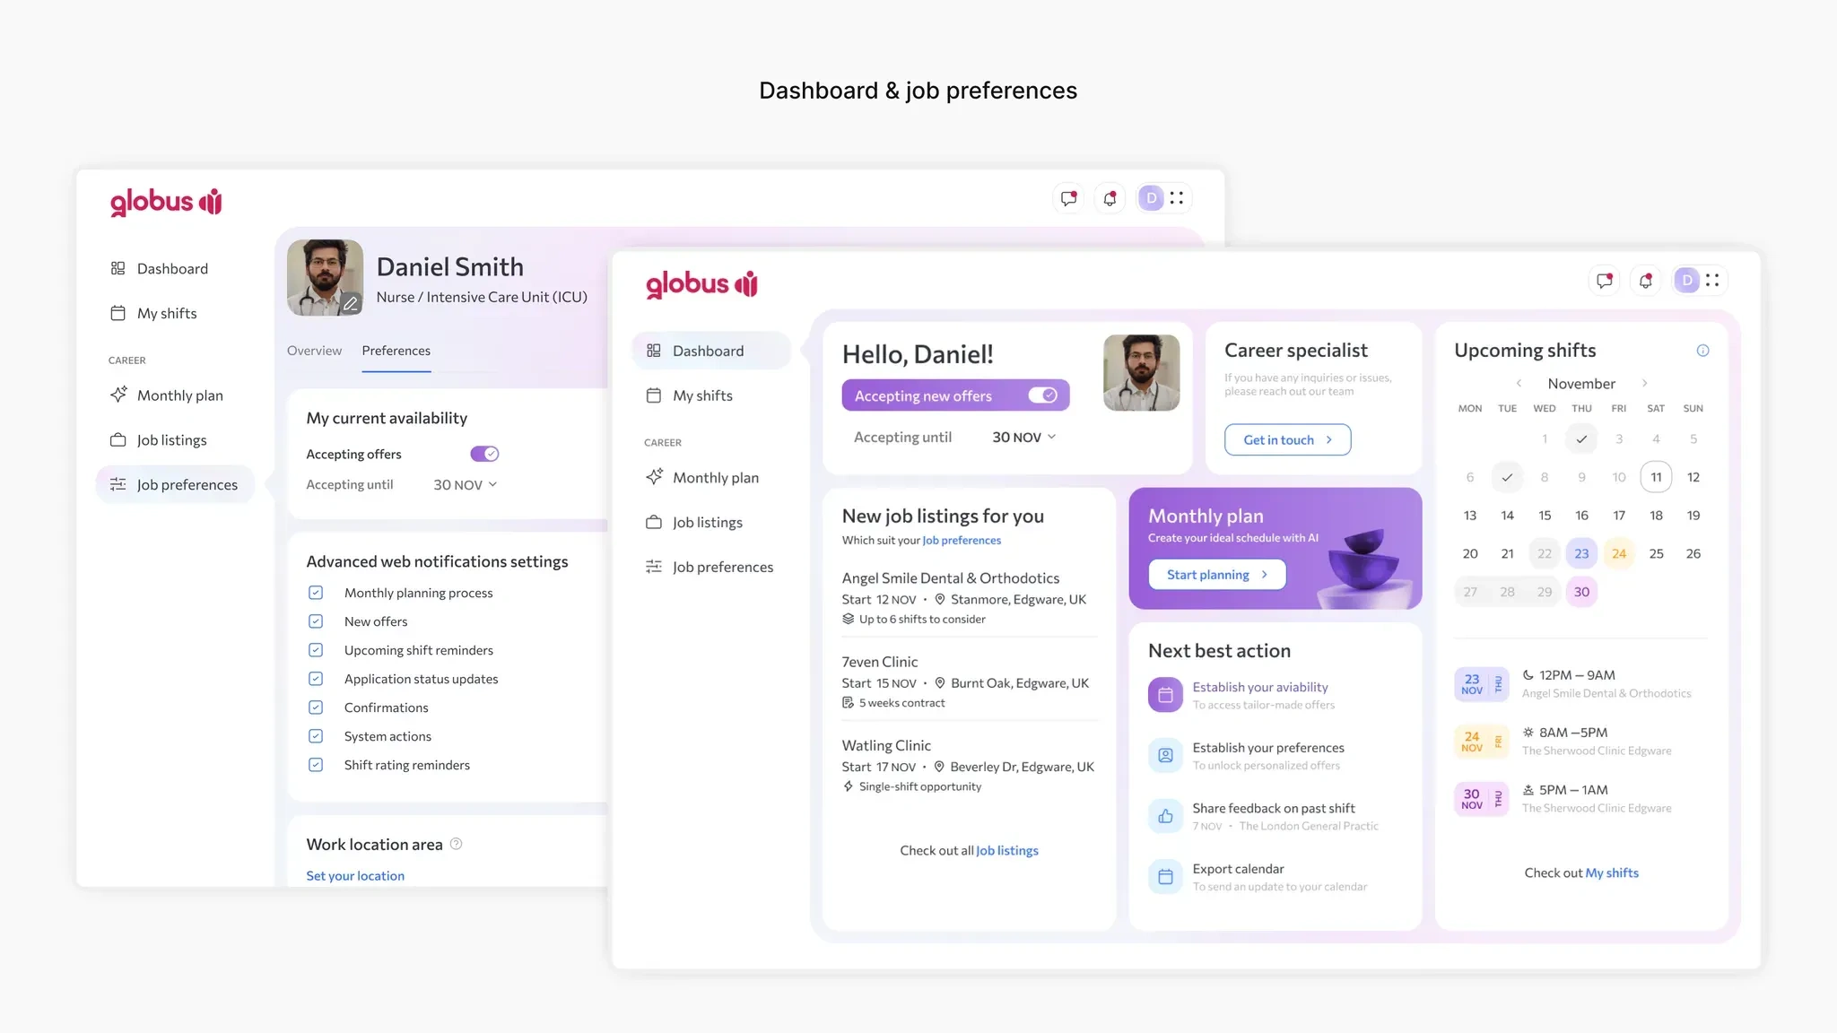The height and width of the screenshot is (1033, 1837).
Task: Click Establish your availability calendar icon
Action: [x=1165, y=695]
